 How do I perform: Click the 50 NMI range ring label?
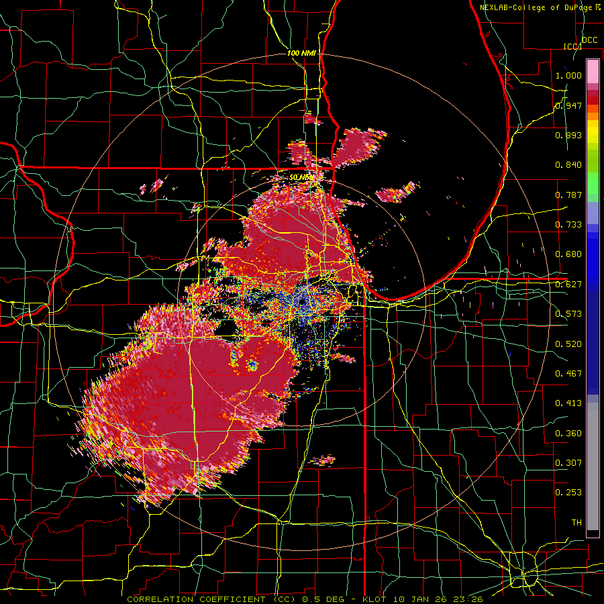click(x=301, y=178)
